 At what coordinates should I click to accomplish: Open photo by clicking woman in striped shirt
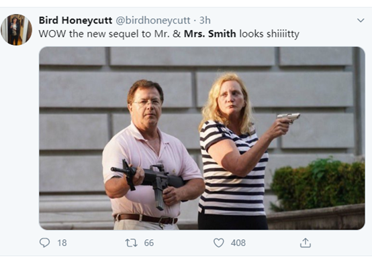point(234,151)
